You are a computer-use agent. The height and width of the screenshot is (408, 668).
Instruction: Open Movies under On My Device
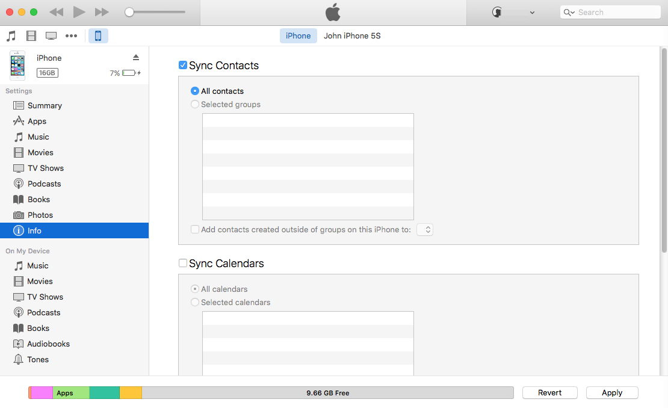[74, 282]
